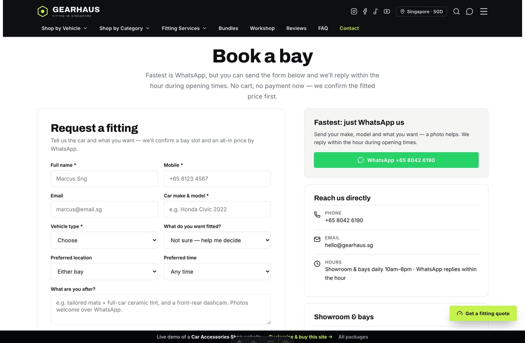Open the What do you want fitted dropdown
The width and height of the screenshot is (525, 343).
tap(217, 240)
